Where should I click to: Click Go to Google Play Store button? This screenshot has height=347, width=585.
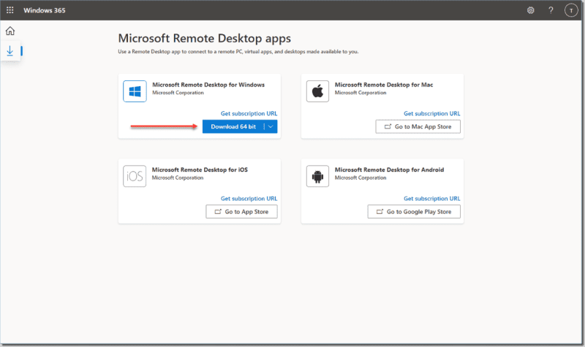tap(414, 212)
